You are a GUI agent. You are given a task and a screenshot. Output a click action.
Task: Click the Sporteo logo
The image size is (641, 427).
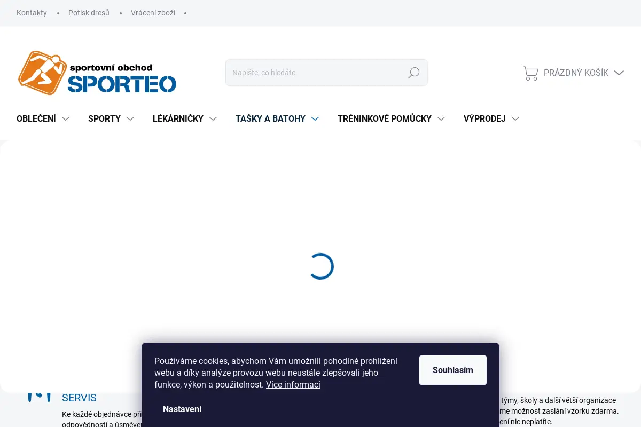pos(97,73)
